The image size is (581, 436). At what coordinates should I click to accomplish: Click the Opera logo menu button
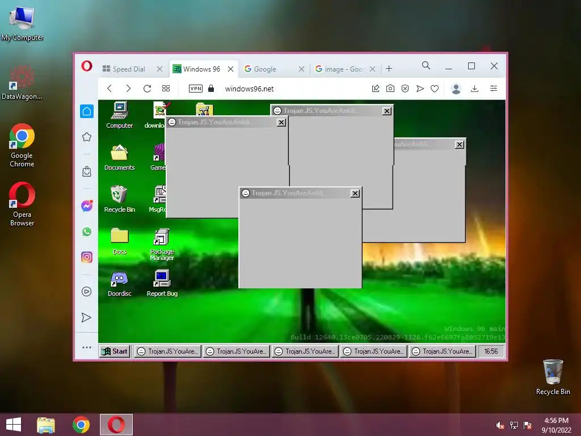[87, 66]
